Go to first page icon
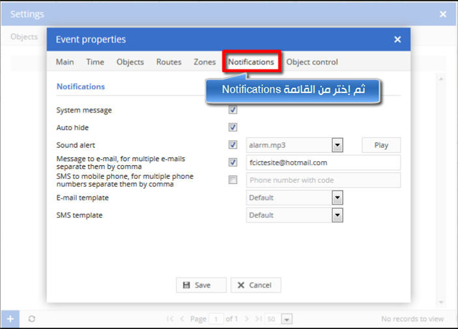The width and height of the screenshot is (458, 329). [170, 319]
